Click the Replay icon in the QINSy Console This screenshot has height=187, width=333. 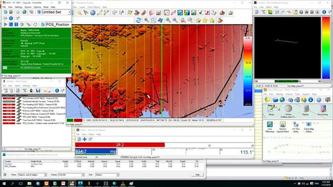tap(305, 110)
